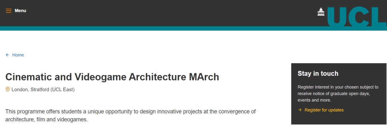Viewport: 387px width, 131px height.
Task: Click the word MArch in the title
Action: tap(204, 77)
